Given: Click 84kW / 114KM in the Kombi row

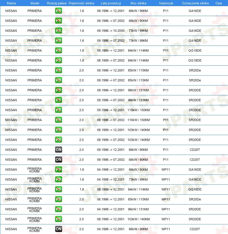Looking at the screenshot, I should pos(138,189).
